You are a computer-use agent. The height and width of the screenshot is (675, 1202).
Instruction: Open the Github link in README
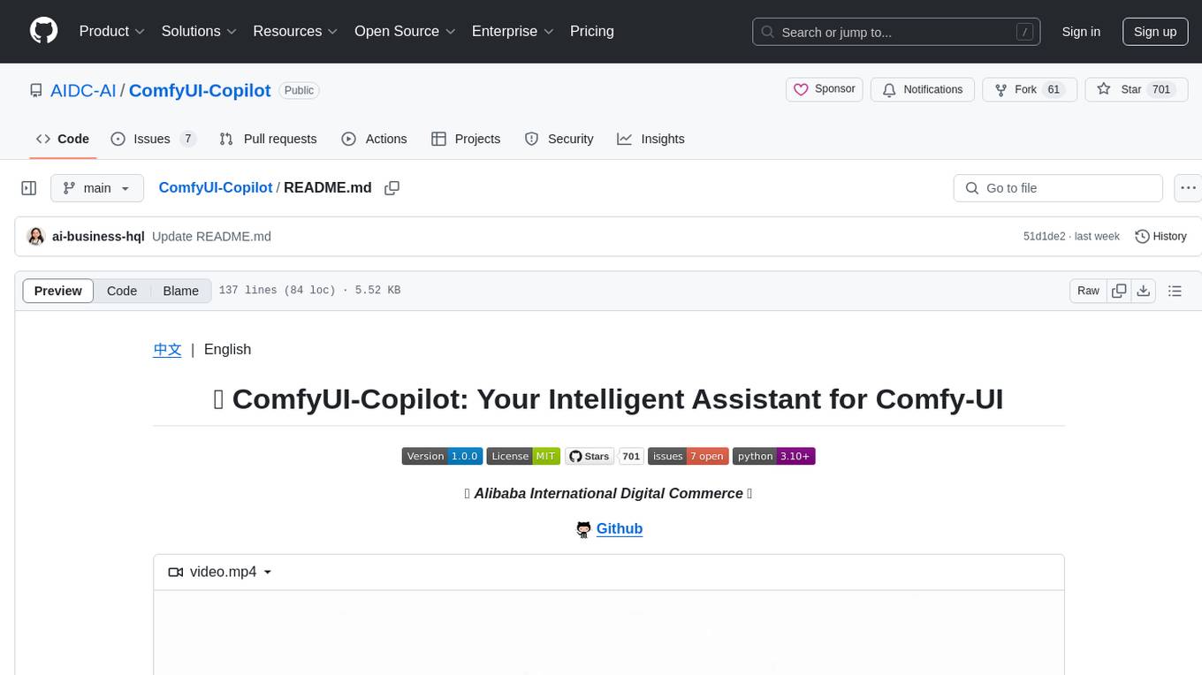coord(619,528)
